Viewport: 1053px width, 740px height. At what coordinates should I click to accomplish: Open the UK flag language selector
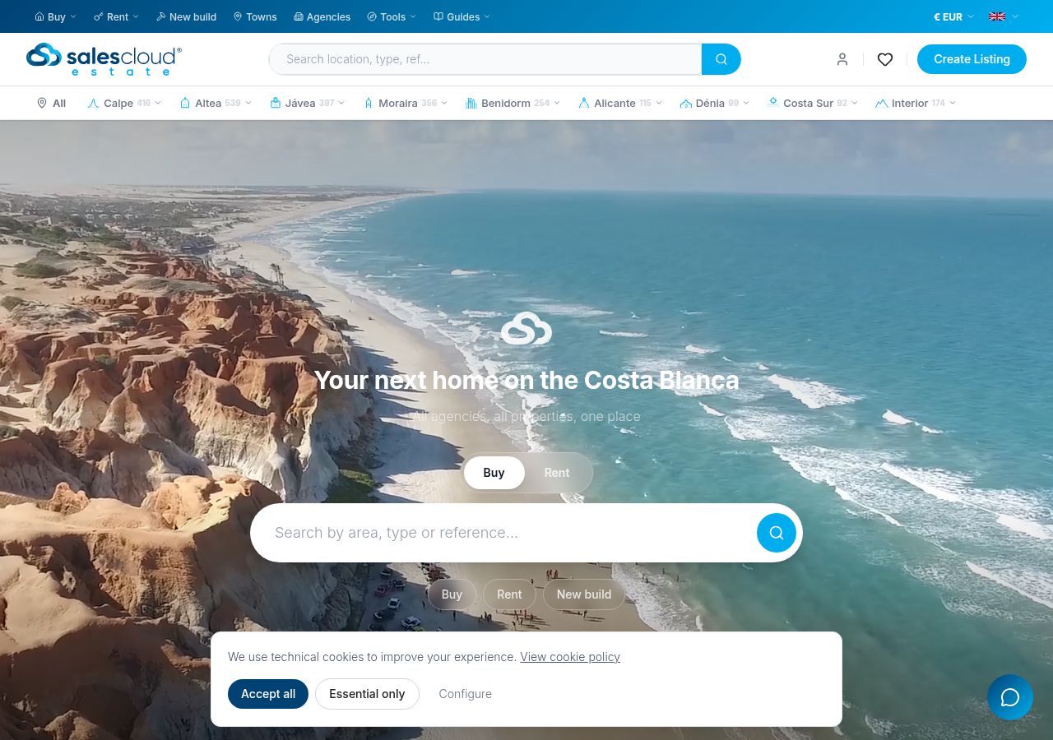1002,16
